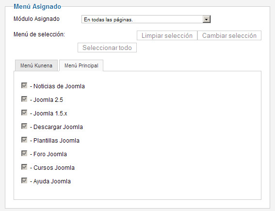Open the Módulo Asignado dropdown arrow

click(207, 19)
